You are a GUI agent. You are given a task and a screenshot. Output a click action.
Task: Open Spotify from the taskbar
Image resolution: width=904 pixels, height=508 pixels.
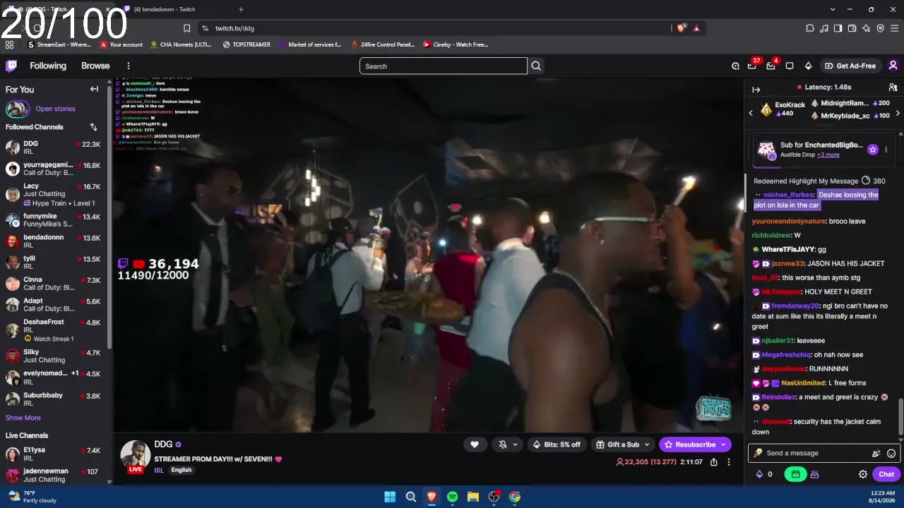coord(452,497)
